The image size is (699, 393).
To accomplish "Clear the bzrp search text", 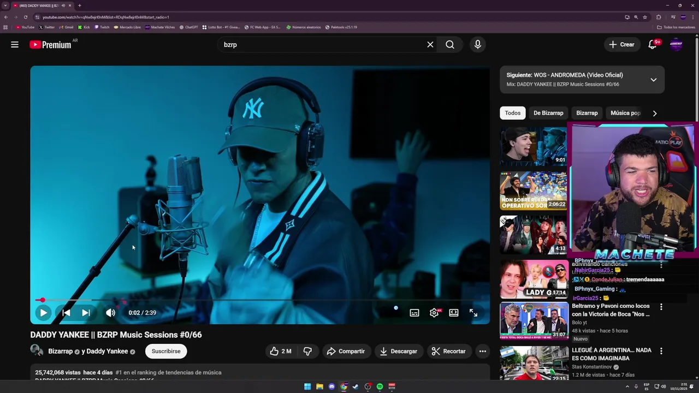I will coord(430,45).
